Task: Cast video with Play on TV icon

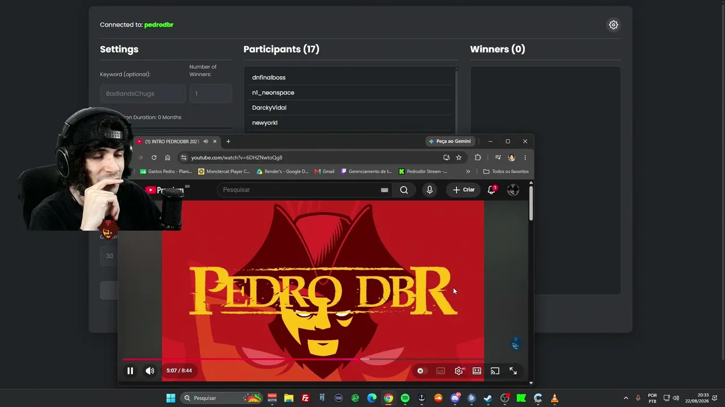Action: tap(495, 371)
